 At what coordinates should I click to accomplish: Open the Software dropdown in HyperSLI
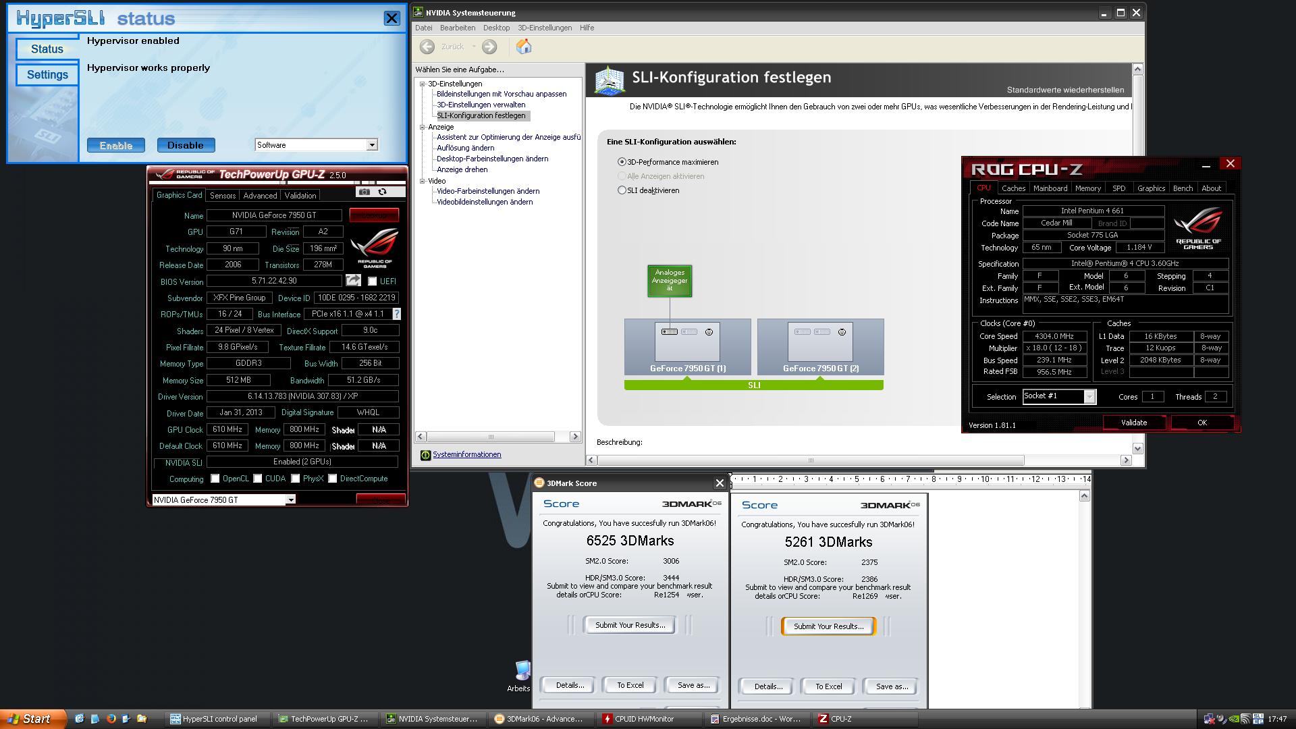point(371,145)
